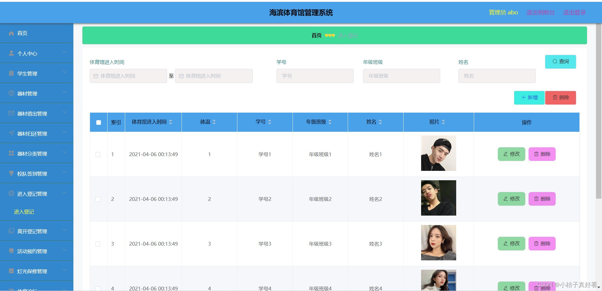Screen dimensions: 602x291
Task: Click the 器材归还管理 send icon
Action: [11, 133]
